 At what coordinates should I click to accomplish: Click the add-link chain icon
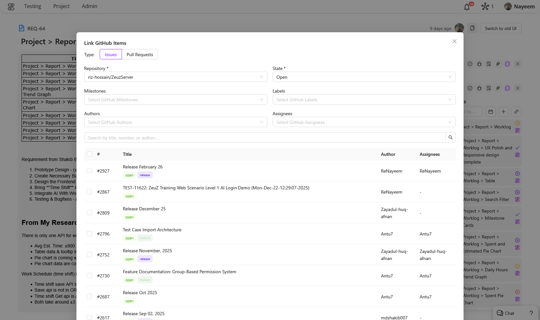pos(516,112)
